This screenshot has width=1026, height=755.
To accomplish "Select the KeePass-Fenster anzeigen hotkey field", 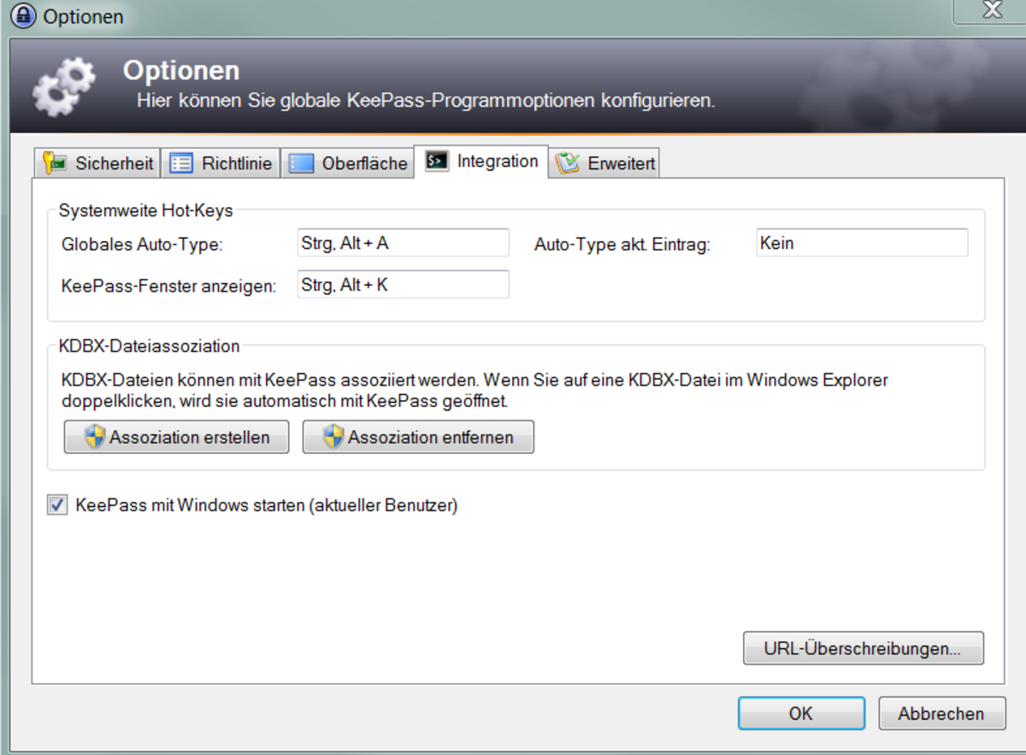I will [x=403, y=285].
